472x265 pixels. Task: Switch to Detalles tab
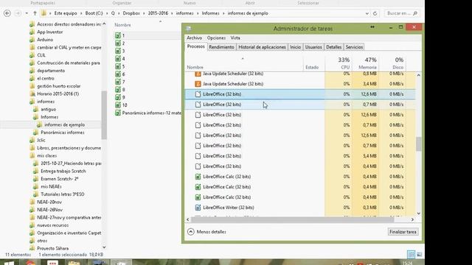point(333,47)
